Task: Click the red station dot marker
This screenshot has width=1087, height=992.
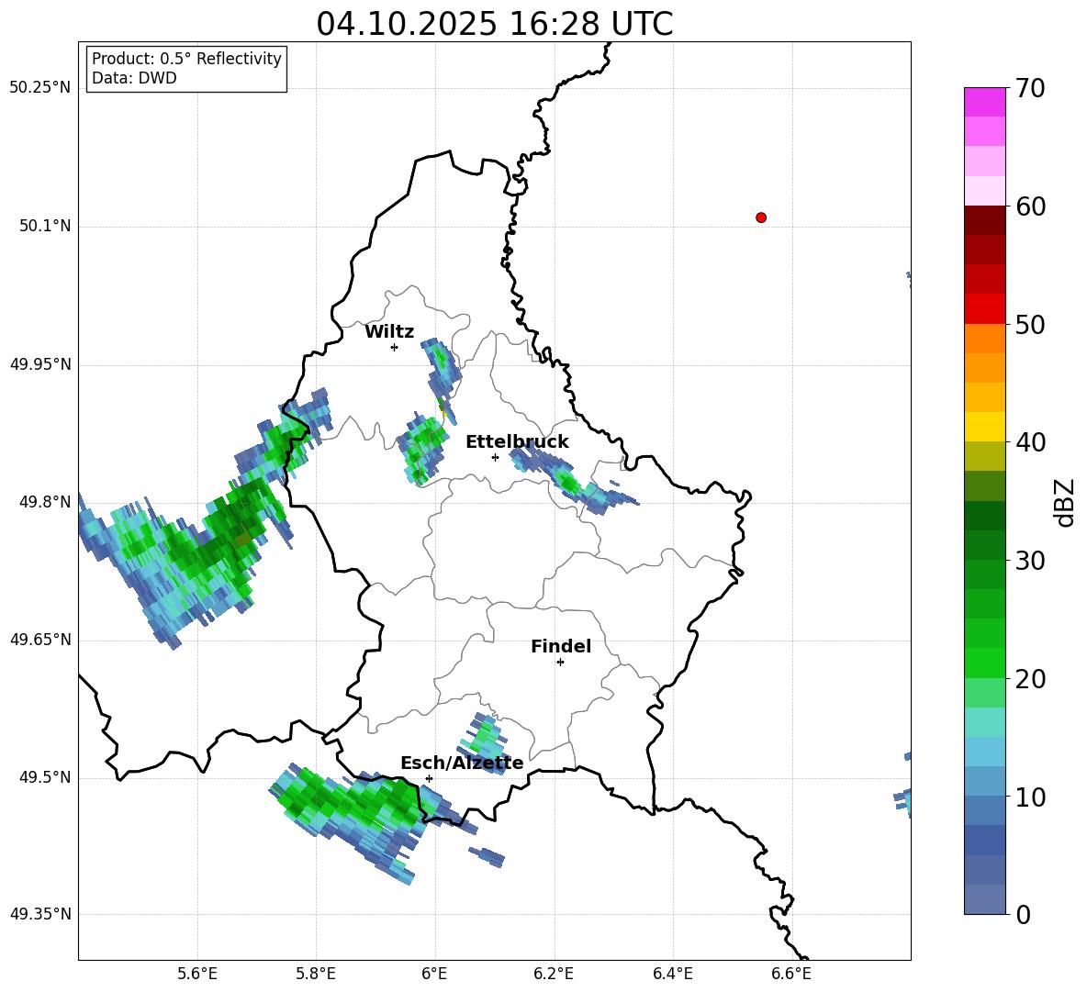Action: 761,217
